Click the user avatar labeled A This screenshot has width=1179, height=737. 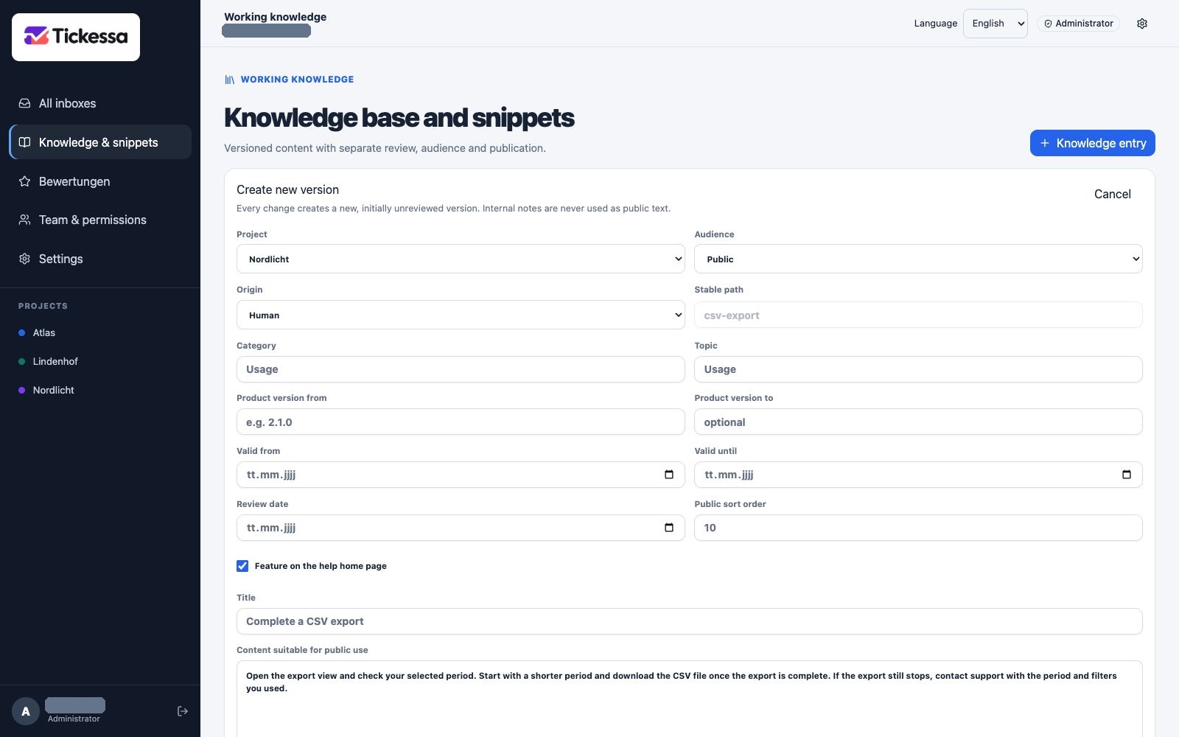coord(26,711)
